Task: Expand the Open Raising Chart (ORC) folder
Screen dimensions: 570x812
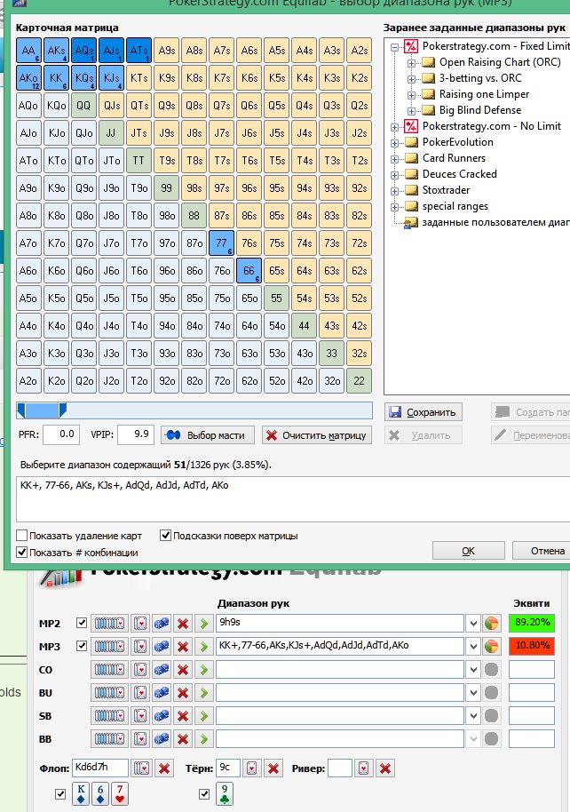Action: 411,62
